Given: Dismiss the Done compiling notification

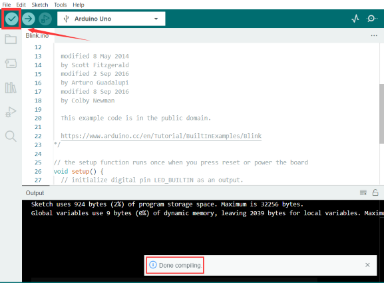Looking at the screenshot, I should [x=367, y=265].
